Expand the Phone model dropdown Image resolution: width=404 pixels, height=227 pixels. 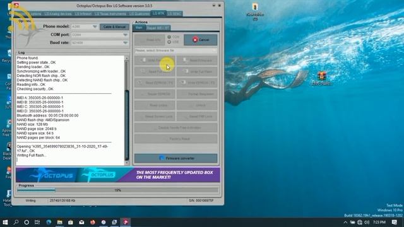pos(95,26)
